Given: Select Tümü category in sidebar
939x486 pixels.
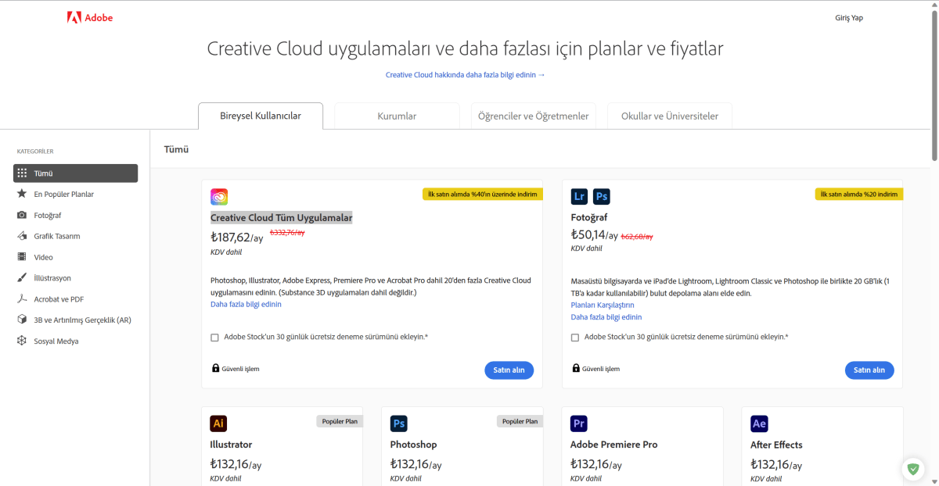Looking at the screenshot, I should tap(75, 173).
